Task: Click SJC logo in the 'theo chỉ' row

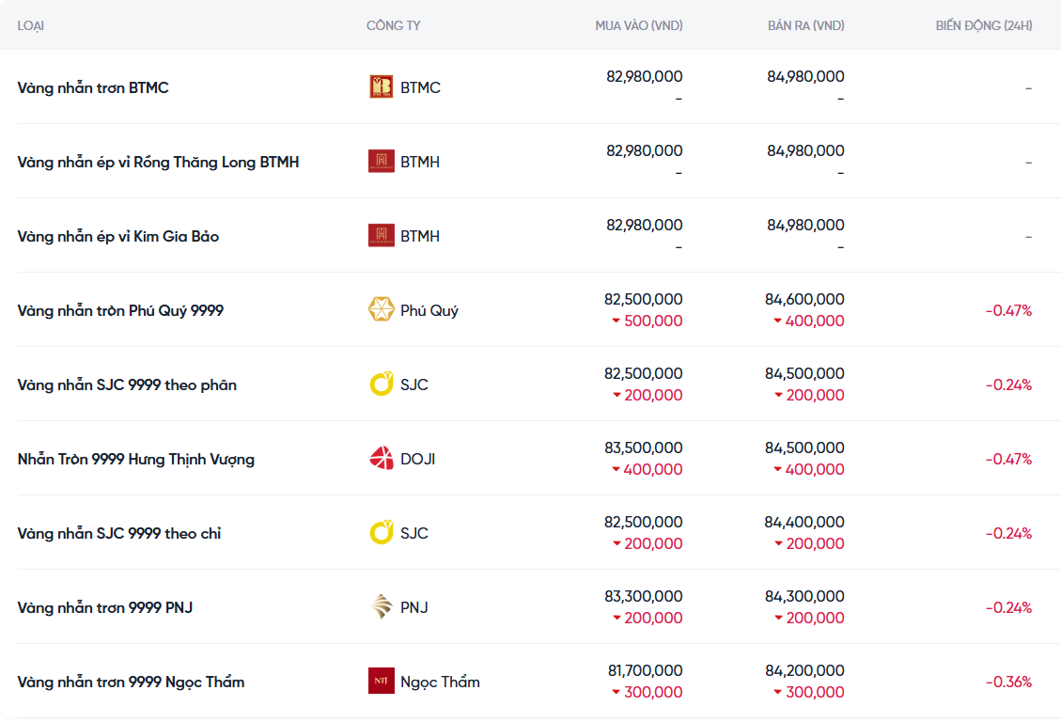Action: tap(381, 533)
